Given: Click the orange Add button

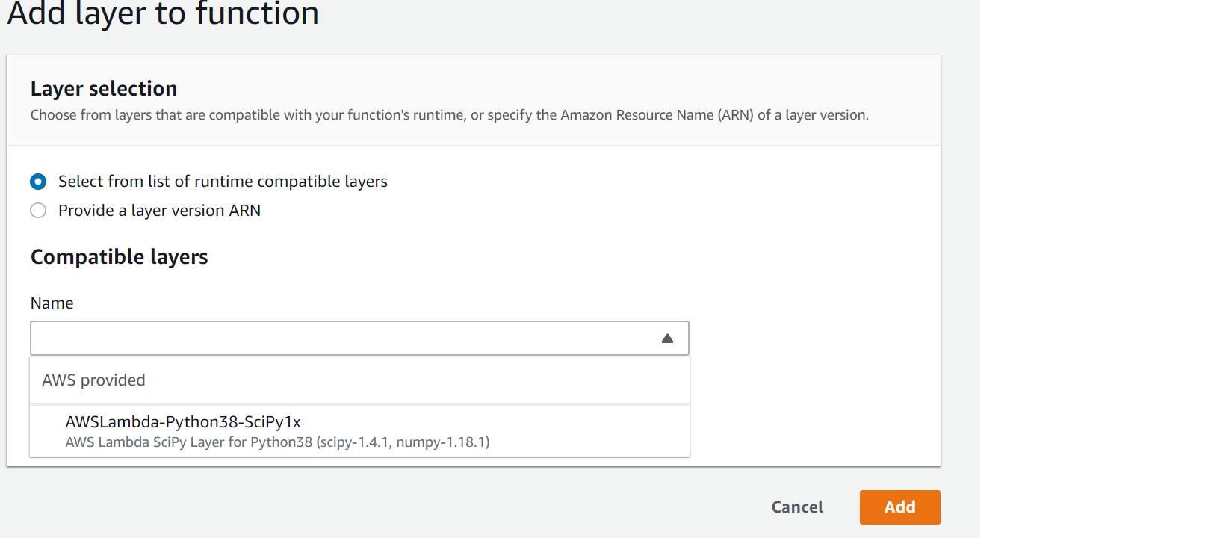Looking at the screenshot, I should point(899,507).
